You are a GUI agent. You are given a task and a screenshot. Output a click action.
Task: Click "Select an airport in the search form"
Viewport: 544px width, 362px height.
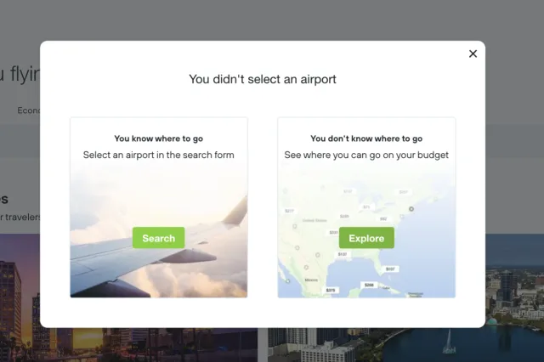click(x=159, y=155)
